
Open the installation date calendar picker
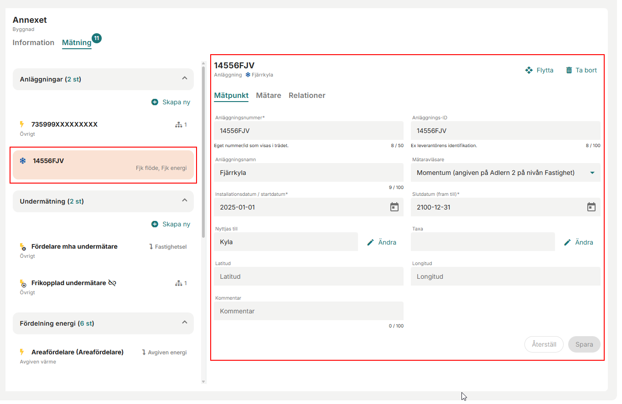pos(394,207)
